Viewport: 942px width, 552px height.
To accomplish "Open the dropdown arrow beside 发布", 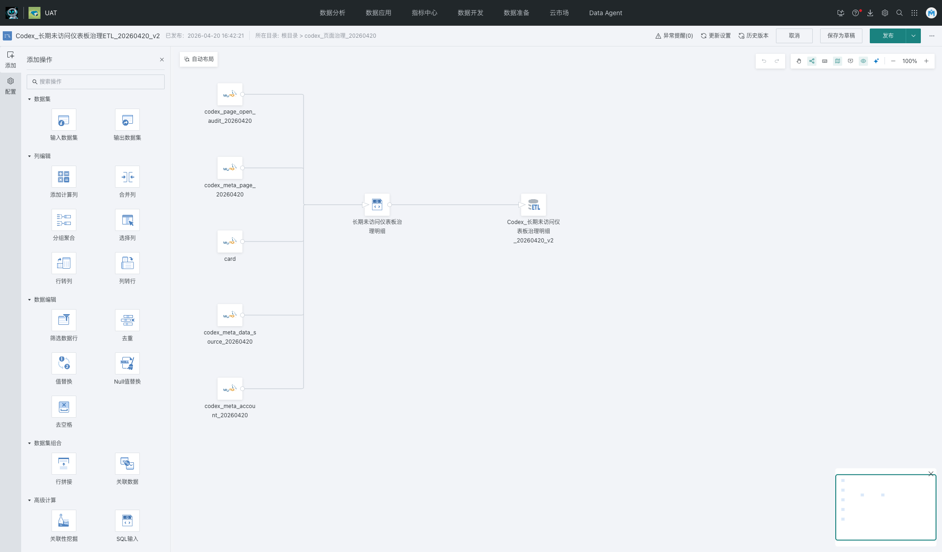I will [x=913, y=36].
